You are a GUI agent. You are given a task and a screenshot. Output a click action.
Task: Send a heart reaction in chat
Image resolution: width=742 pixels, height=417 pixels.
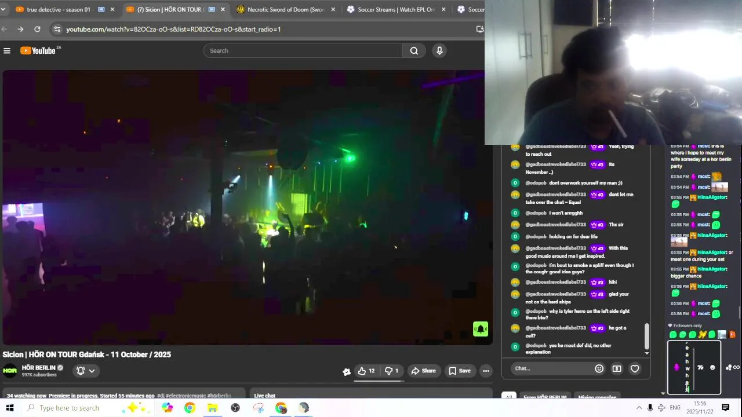click(x=635, y=368)
